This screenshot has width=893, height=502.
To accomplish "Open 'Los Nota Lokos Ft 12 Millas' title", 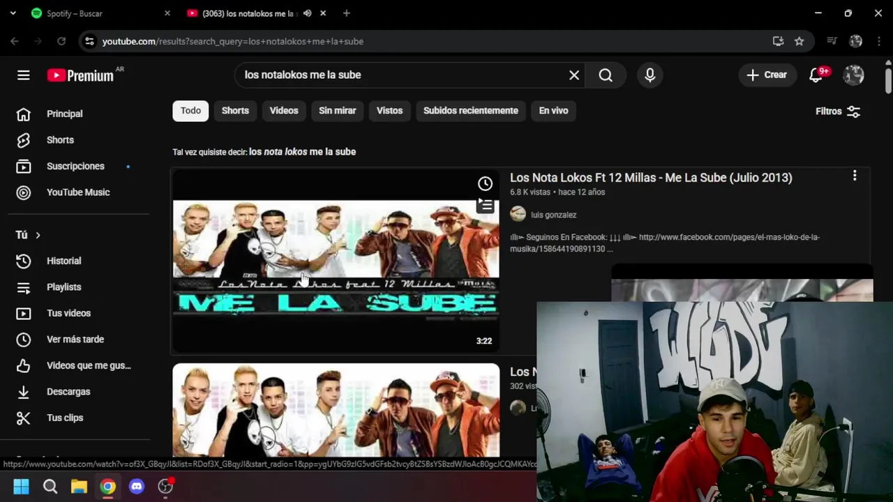I will click(x=651, y=178).
